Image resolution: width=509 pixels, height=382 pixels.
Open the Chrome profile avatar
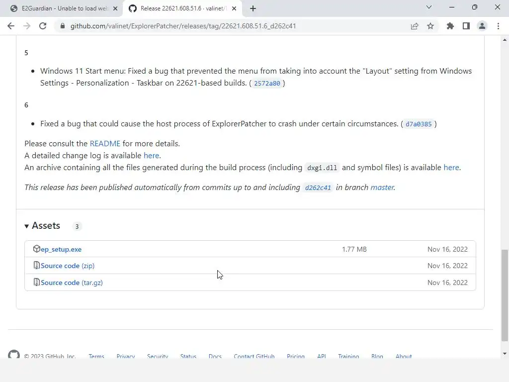click(482, 26)
